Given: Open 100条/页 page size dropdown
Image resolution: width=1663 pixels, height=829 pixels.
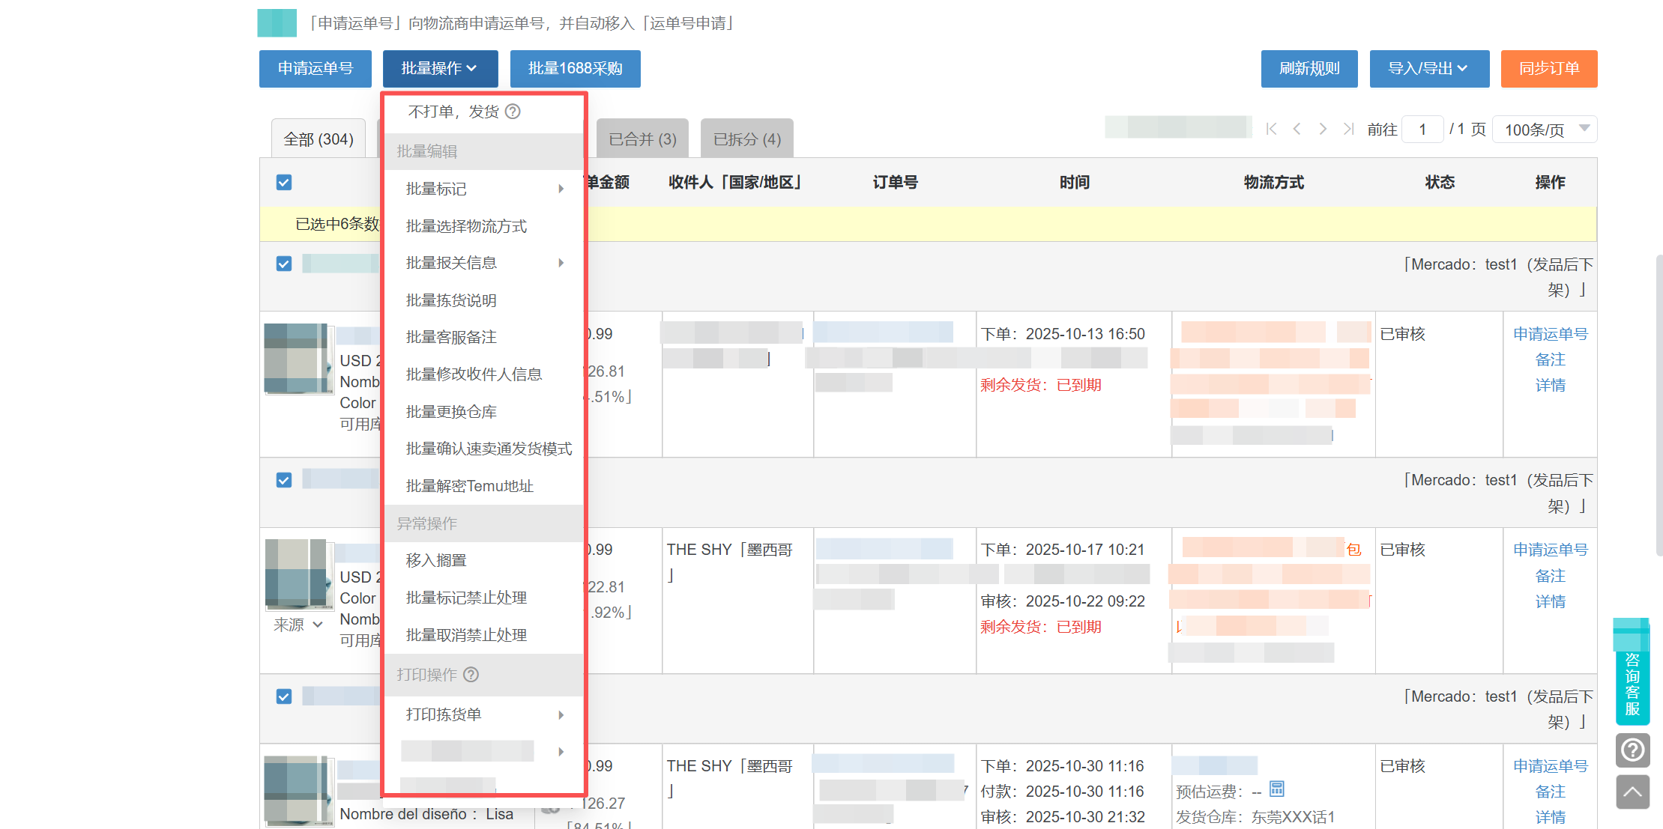Looking at the screenshot, I should coord(1544,130).
